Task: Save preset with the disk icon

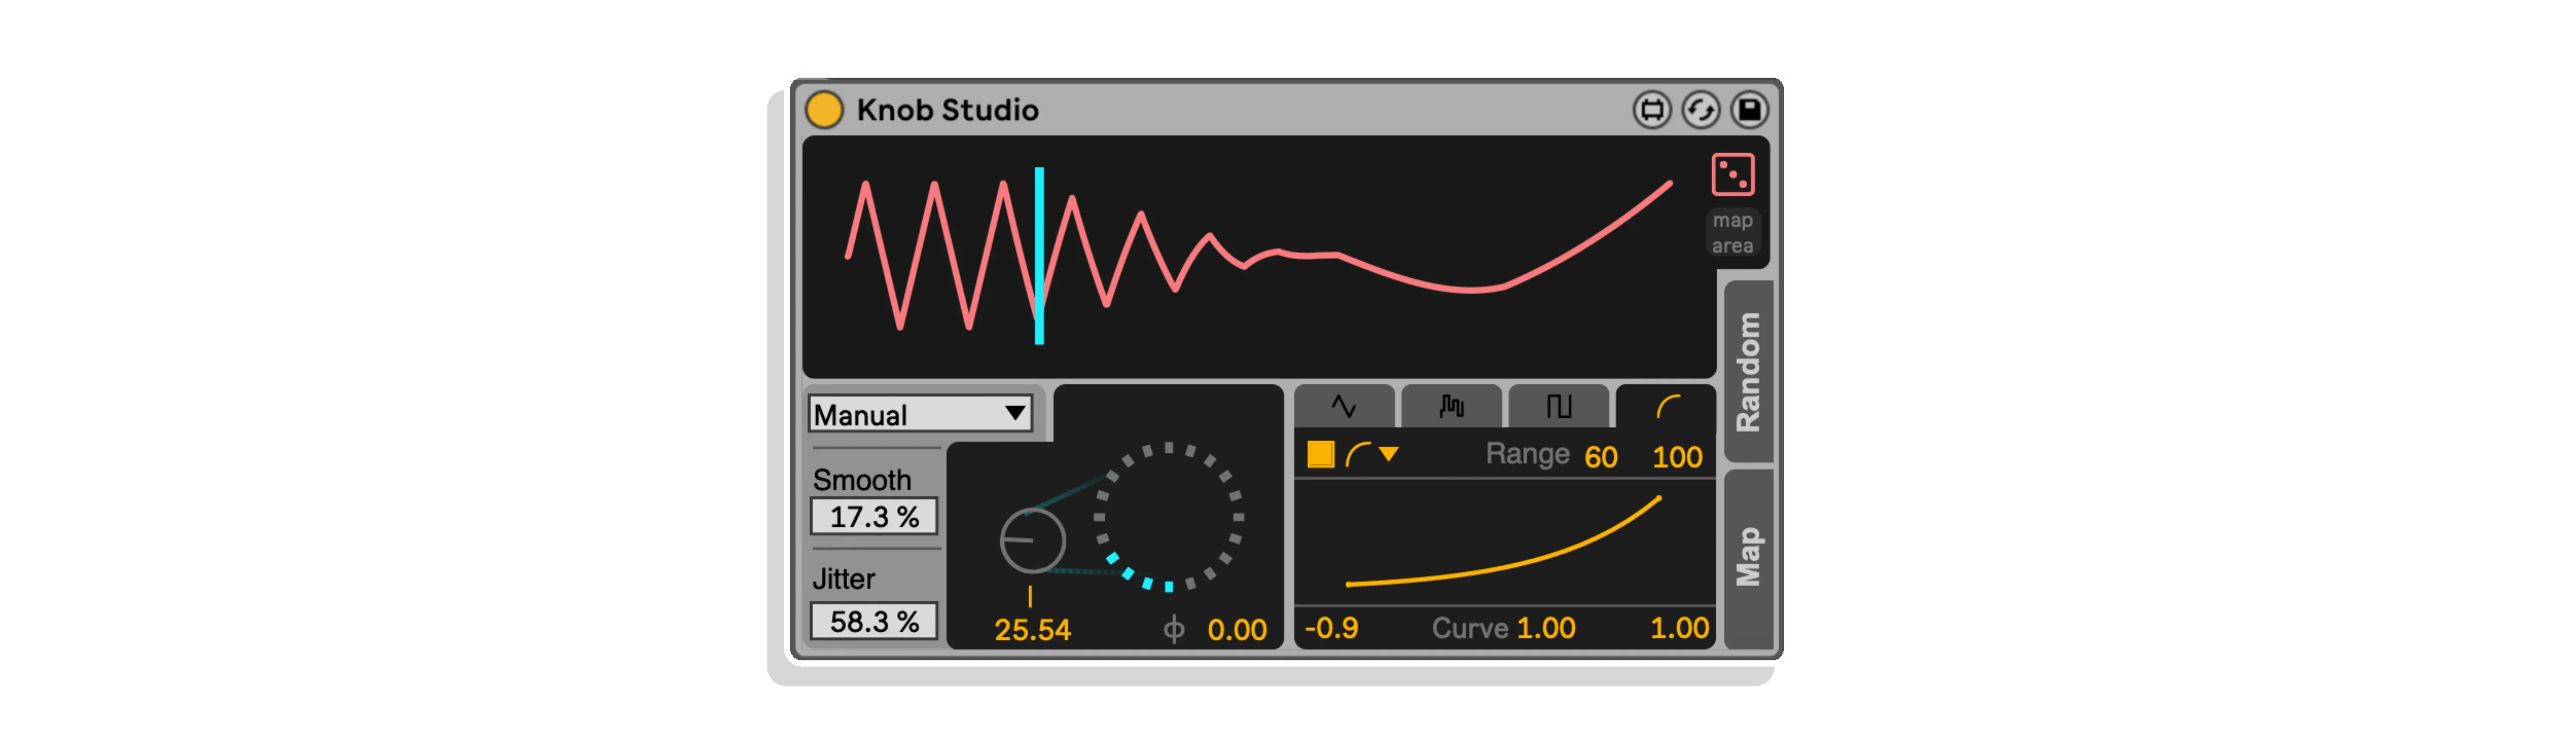Action: [1749, 110]
